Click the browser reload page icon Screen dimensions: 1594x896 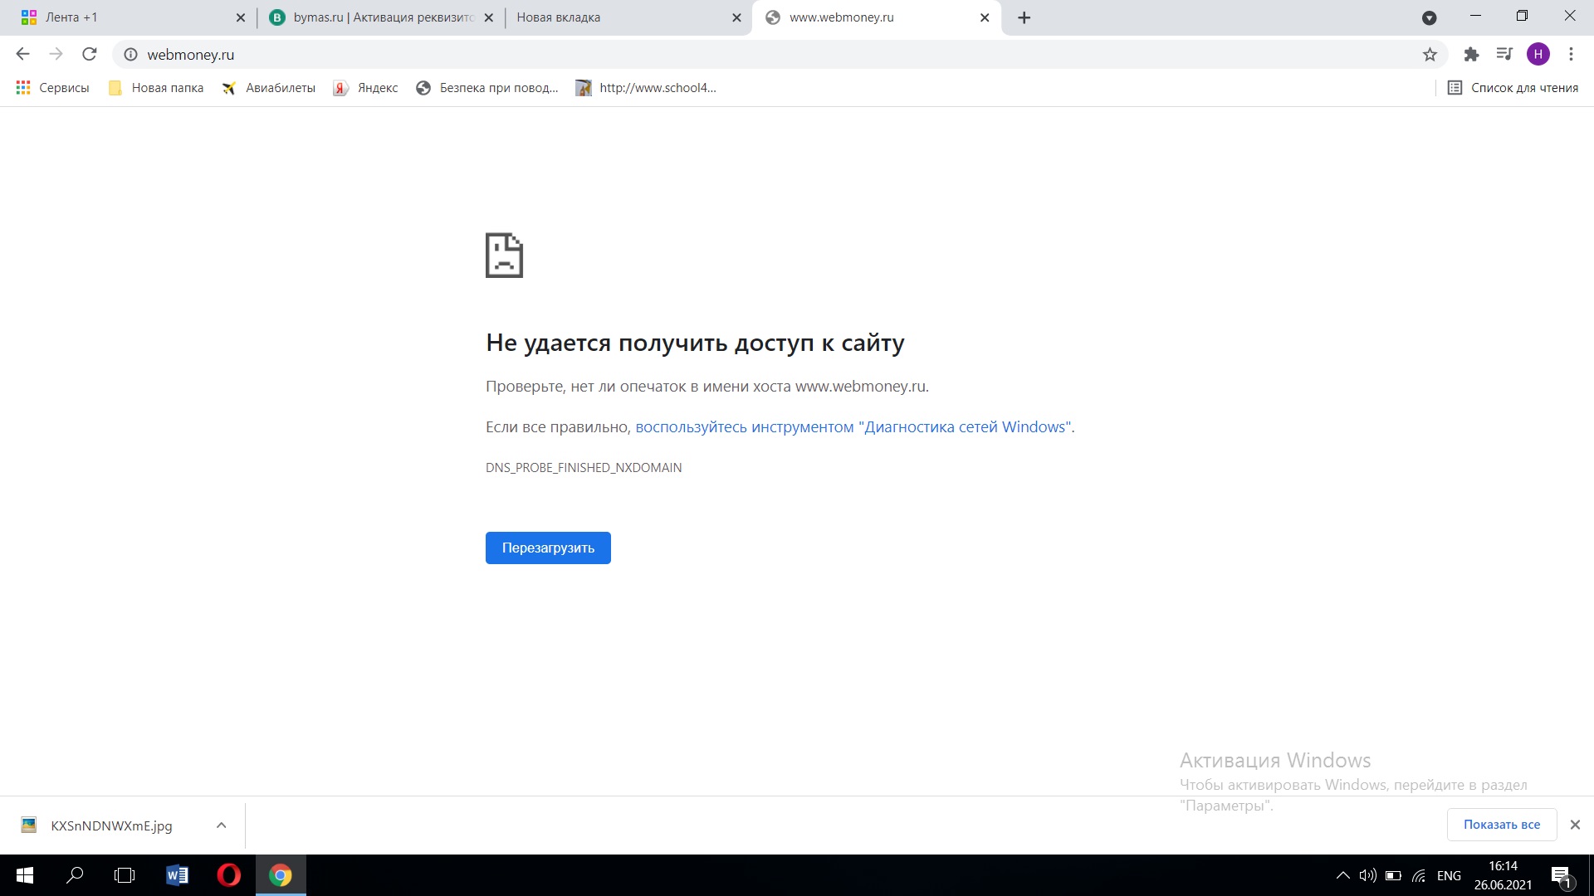pyautogui.click(x=90, y=55)
